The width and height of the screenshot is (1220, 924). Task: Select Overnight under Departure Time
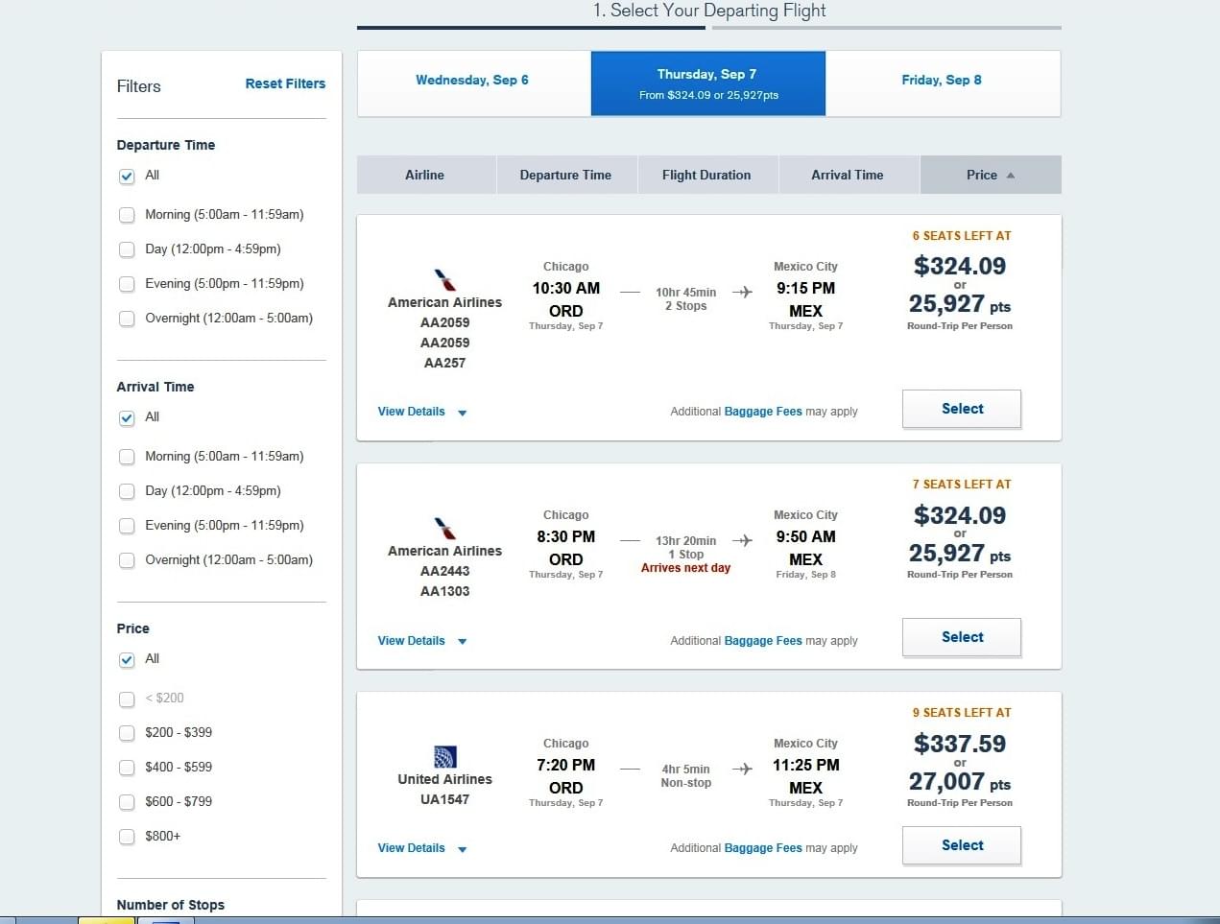127,319
